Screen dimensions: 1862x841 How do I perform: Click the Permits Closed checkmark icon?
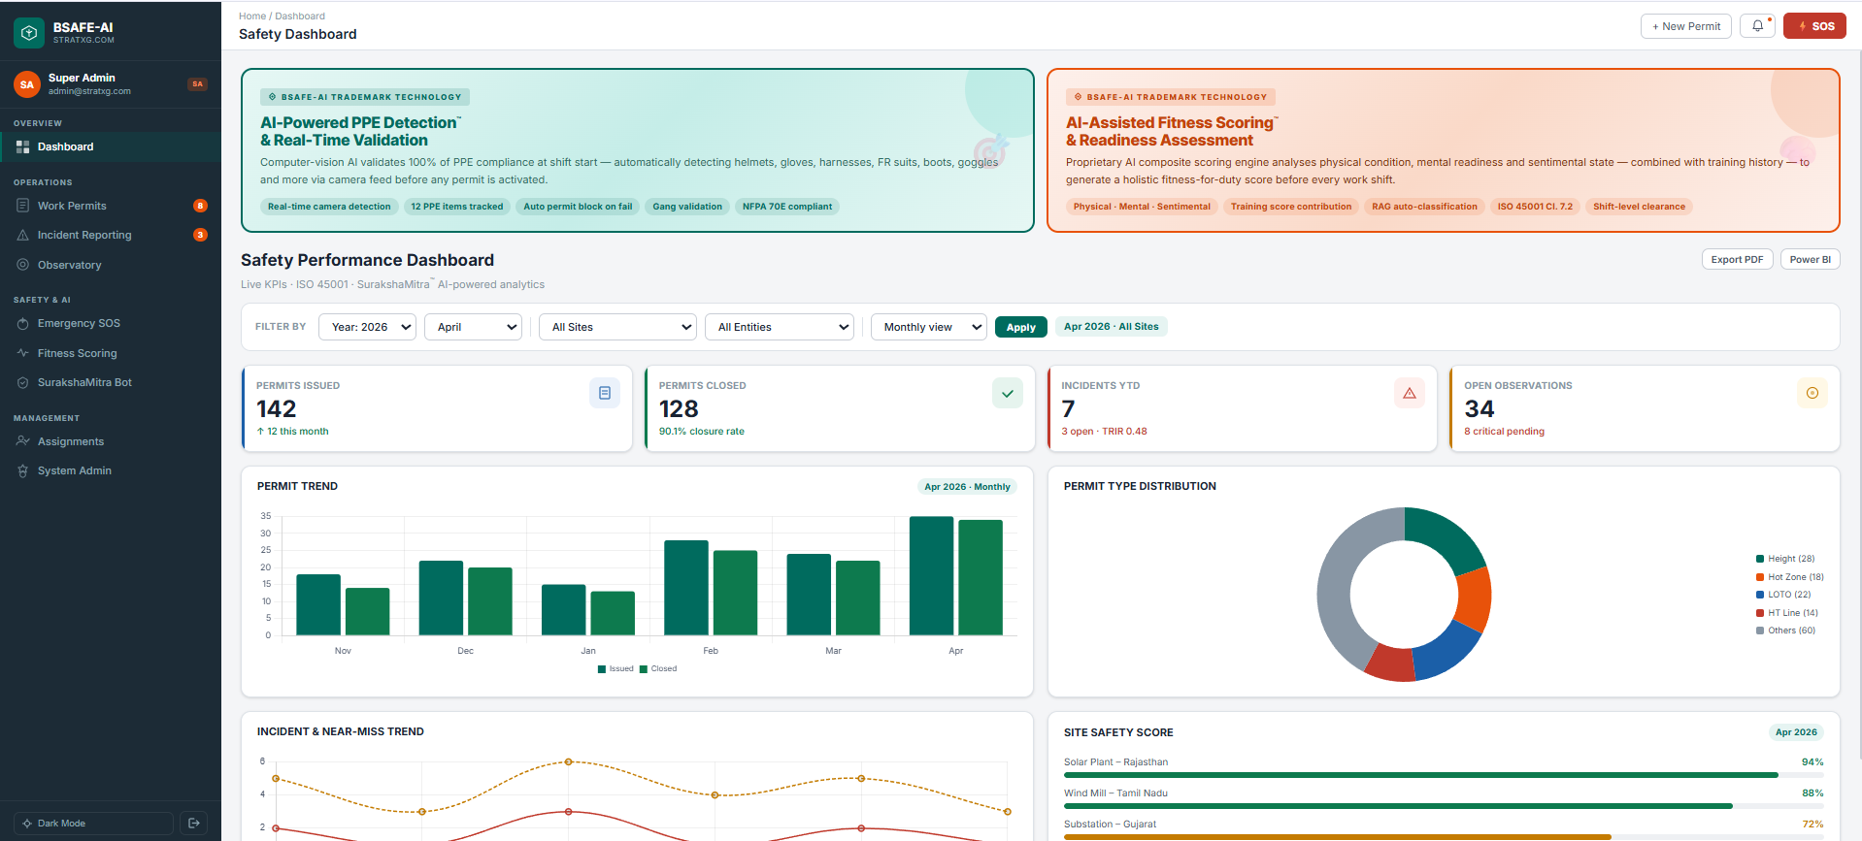point(1008,393)
